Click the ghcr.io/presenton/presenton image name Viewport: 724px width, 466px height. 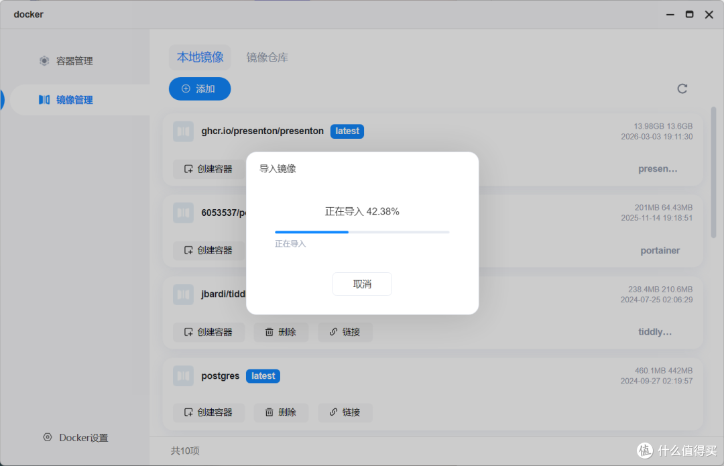click(x=262, y=131)
